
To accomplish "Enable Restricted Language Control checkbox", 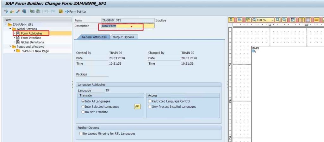I will [150, 101].
